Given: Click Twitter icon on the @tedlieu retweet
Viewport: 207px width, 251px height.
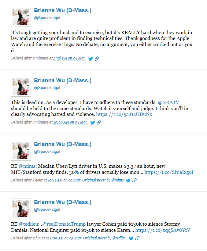Looking at the screenshot, I should click(x=131, y=238).
